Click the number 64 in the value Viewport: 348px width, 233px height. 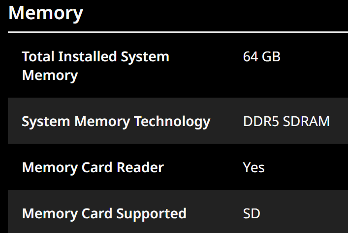tap(251, 56)
